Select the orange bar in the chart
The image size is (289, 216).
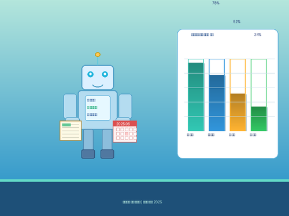click(238, 112)
